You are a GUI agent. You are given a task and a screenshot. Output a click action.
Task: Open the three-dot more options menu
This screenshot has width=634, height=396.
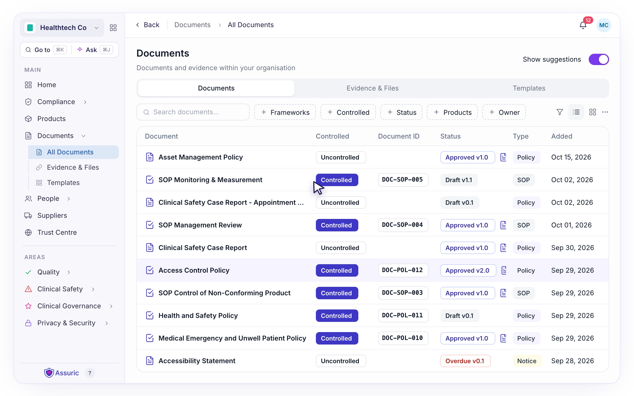(x=605, y=112)
